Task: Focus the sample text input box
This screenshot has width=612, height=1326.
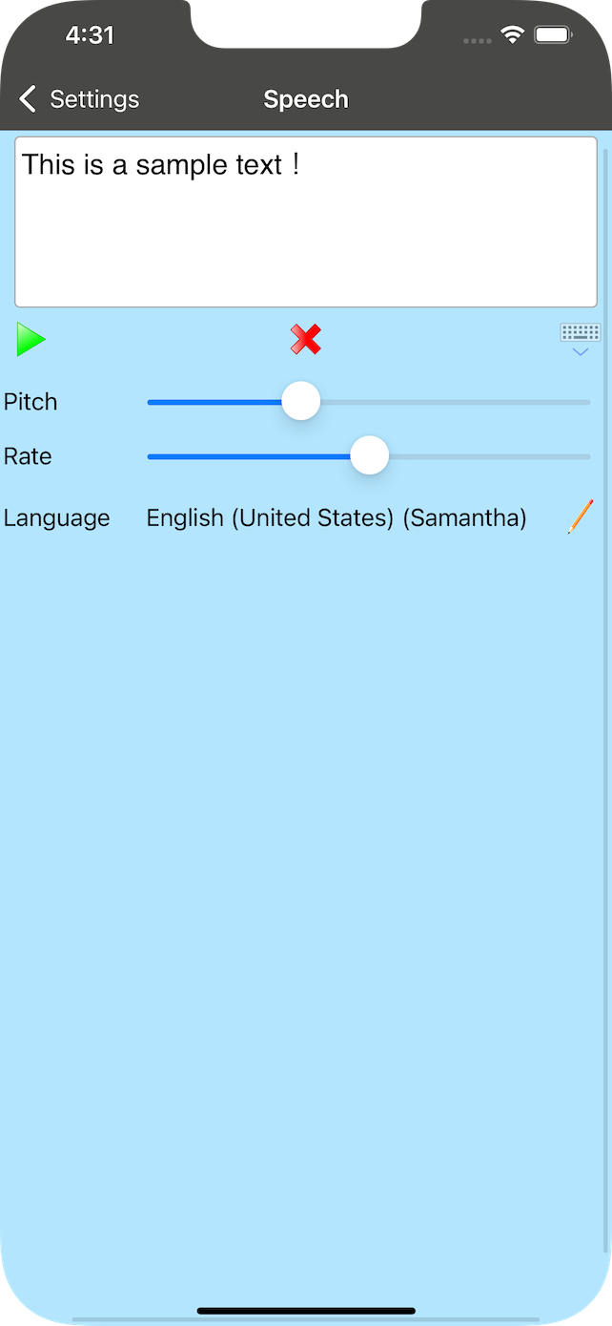Action: (306, 221)
